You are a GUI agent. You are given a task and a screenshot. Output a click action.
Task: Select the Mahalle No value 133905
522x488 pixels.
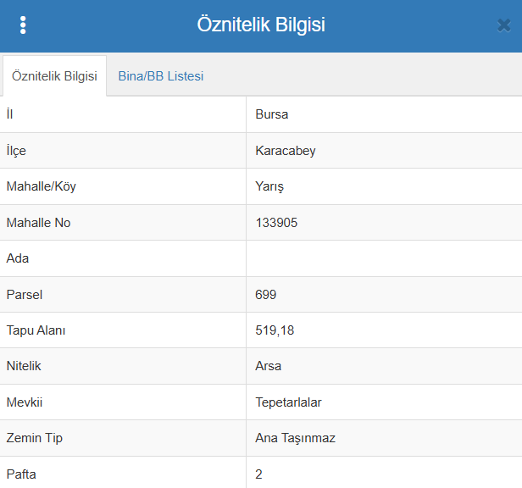coord(276,223)
